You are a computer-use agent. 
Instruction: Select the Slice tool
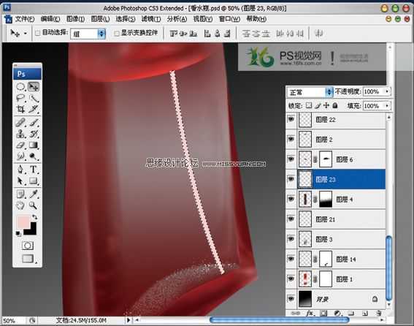click(34, 109)
